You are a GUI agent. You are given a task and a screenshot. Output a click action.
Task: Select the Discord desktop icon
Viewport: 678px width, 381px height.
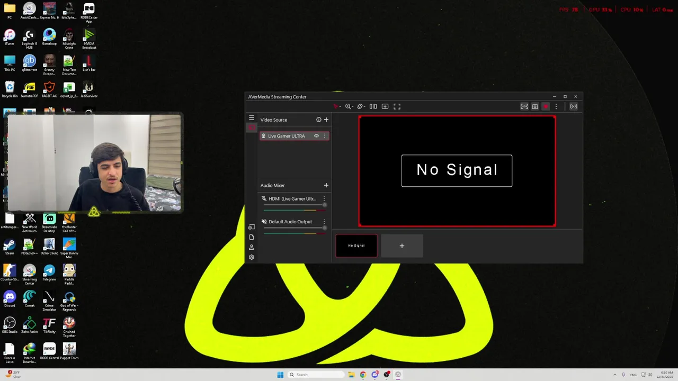[x=10, y=299]
